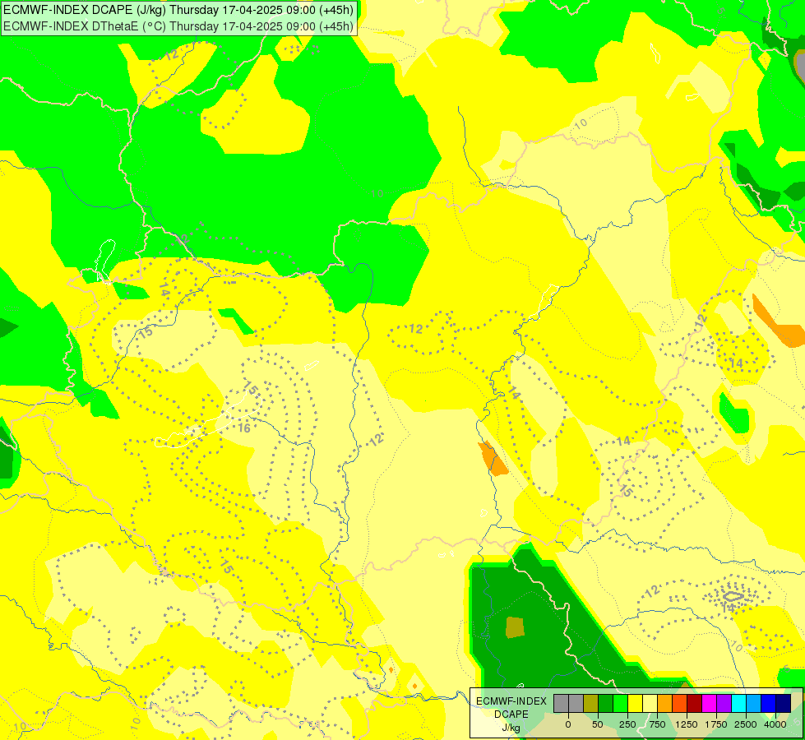Click the DCAPE (J/kg) title line

[178, 10]
